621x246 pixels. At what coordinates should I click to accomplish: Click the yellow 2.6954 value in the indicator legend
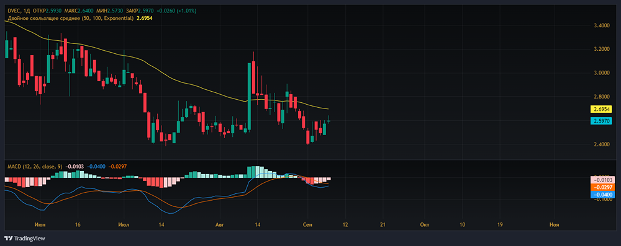pos(145,18)
